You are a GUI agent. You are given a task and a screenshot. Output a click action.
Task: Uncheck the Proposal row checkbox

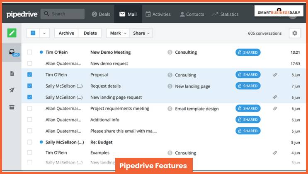[29, 74]
